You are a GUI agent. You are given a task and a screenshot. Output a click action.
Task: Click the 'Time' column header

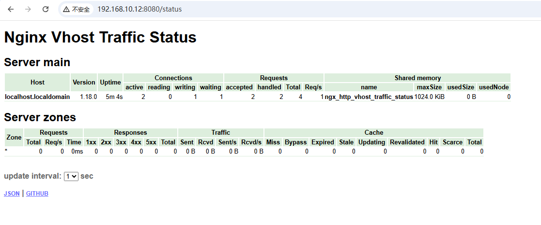74,142
